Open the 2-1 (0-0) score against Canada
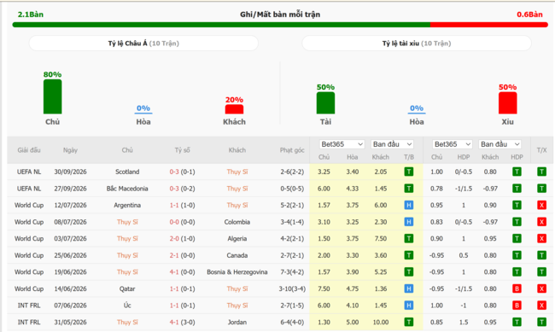The image size is (555, 332). coord(182,255)
